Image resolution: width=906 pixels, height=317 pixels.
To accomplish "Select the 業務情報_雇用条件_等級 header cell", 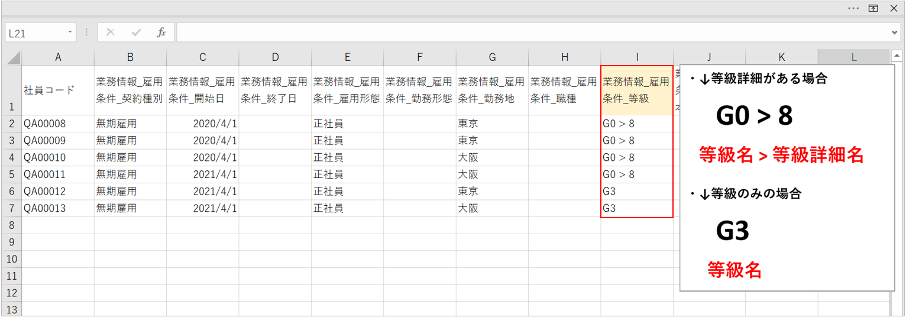I will click(x=637, y=90).
